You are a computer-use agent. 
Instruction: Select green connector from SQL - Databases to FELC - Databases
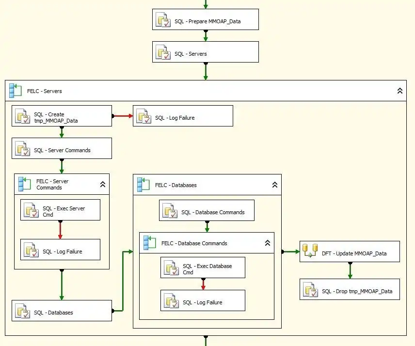123,281
